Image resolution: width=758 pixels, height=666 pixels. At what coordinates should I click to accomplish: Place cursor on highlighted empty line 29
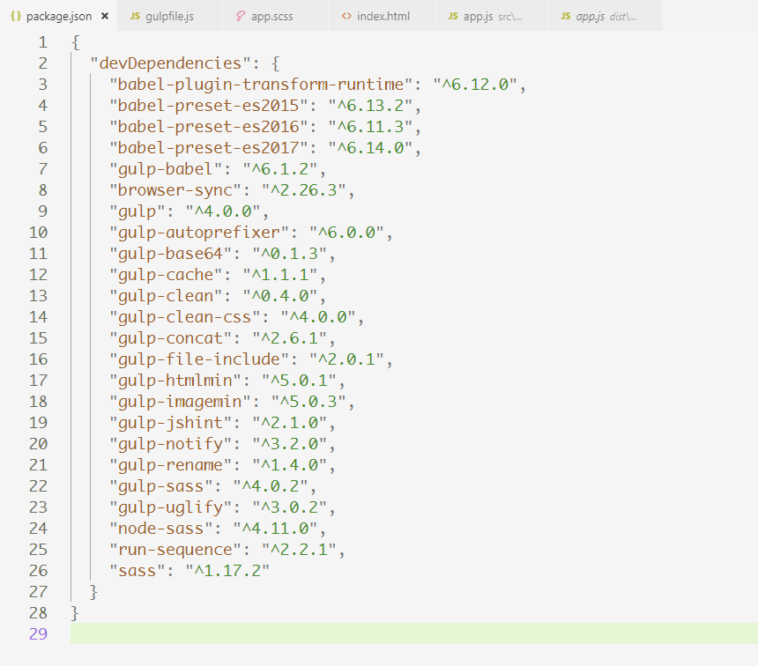point(414,633)
